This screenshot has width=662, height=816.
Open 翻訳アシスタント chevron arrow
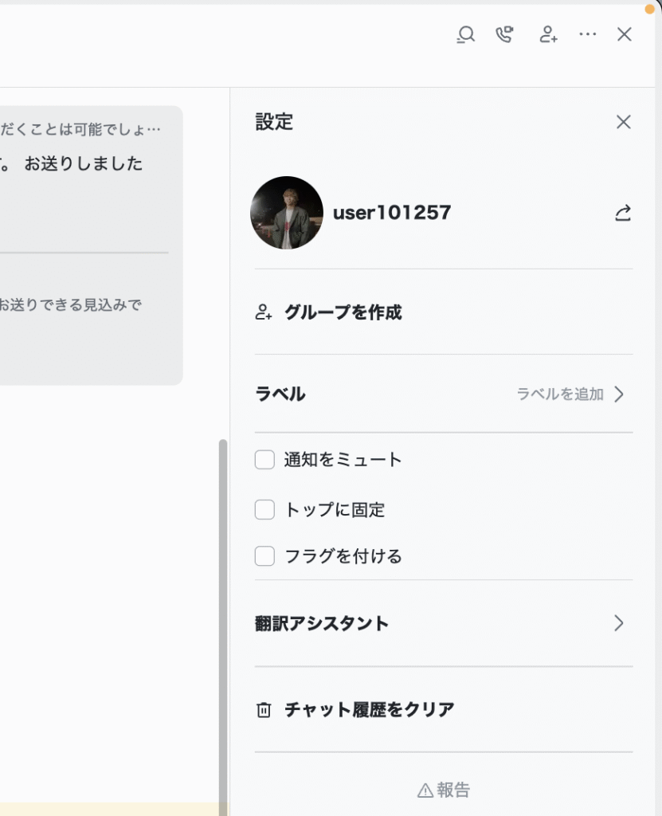619,623
